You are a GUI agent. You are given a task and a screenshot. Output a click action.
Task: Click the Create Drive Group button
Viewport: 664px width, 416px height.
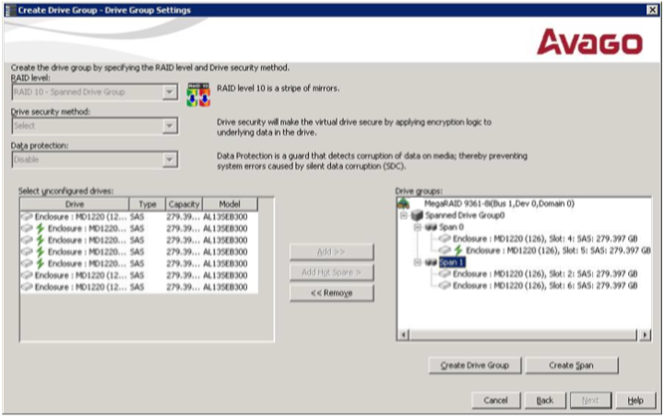[x=475, y=365]
